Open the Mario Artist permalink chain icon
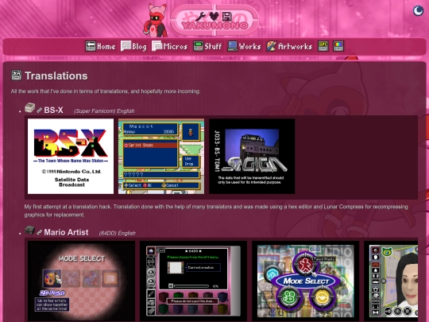The image size is (429, 322). tap(40, 232)
